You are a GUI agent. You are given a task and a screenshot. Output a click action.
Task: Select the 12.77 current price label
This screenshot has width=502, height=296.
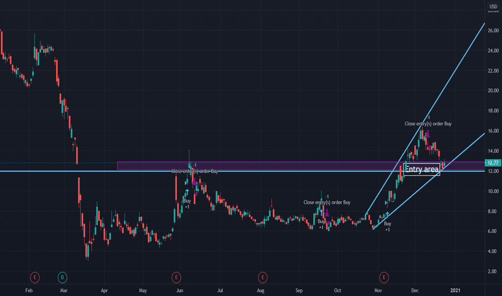coord(493,163)
